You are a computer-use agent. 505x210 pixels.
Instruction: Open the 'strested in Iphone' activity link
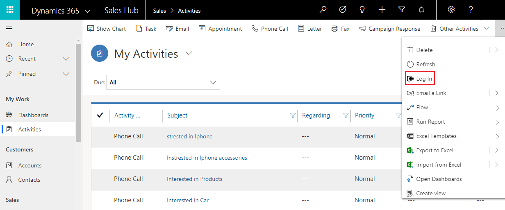pos(189,136)
